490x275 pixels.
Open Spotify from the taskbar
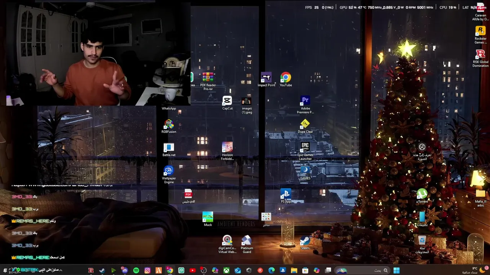coord(136,270)
